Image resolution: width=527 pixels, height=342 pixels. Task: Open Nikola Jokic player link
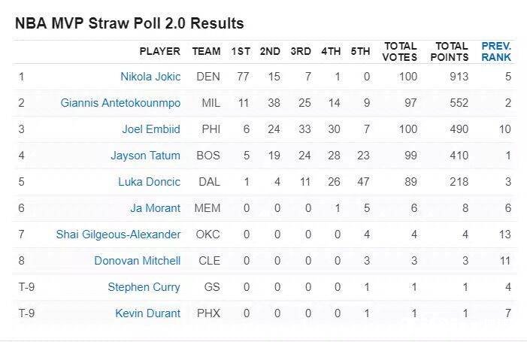(x=150, y=77)
